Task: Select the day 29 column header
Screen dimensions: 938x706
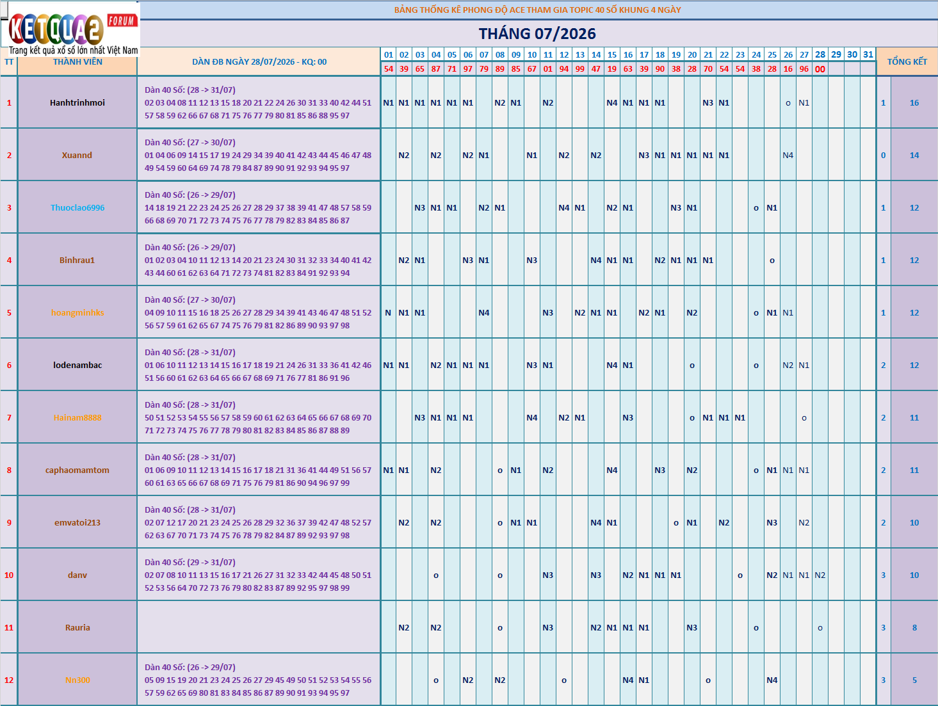Action: (x=836, y=54)
